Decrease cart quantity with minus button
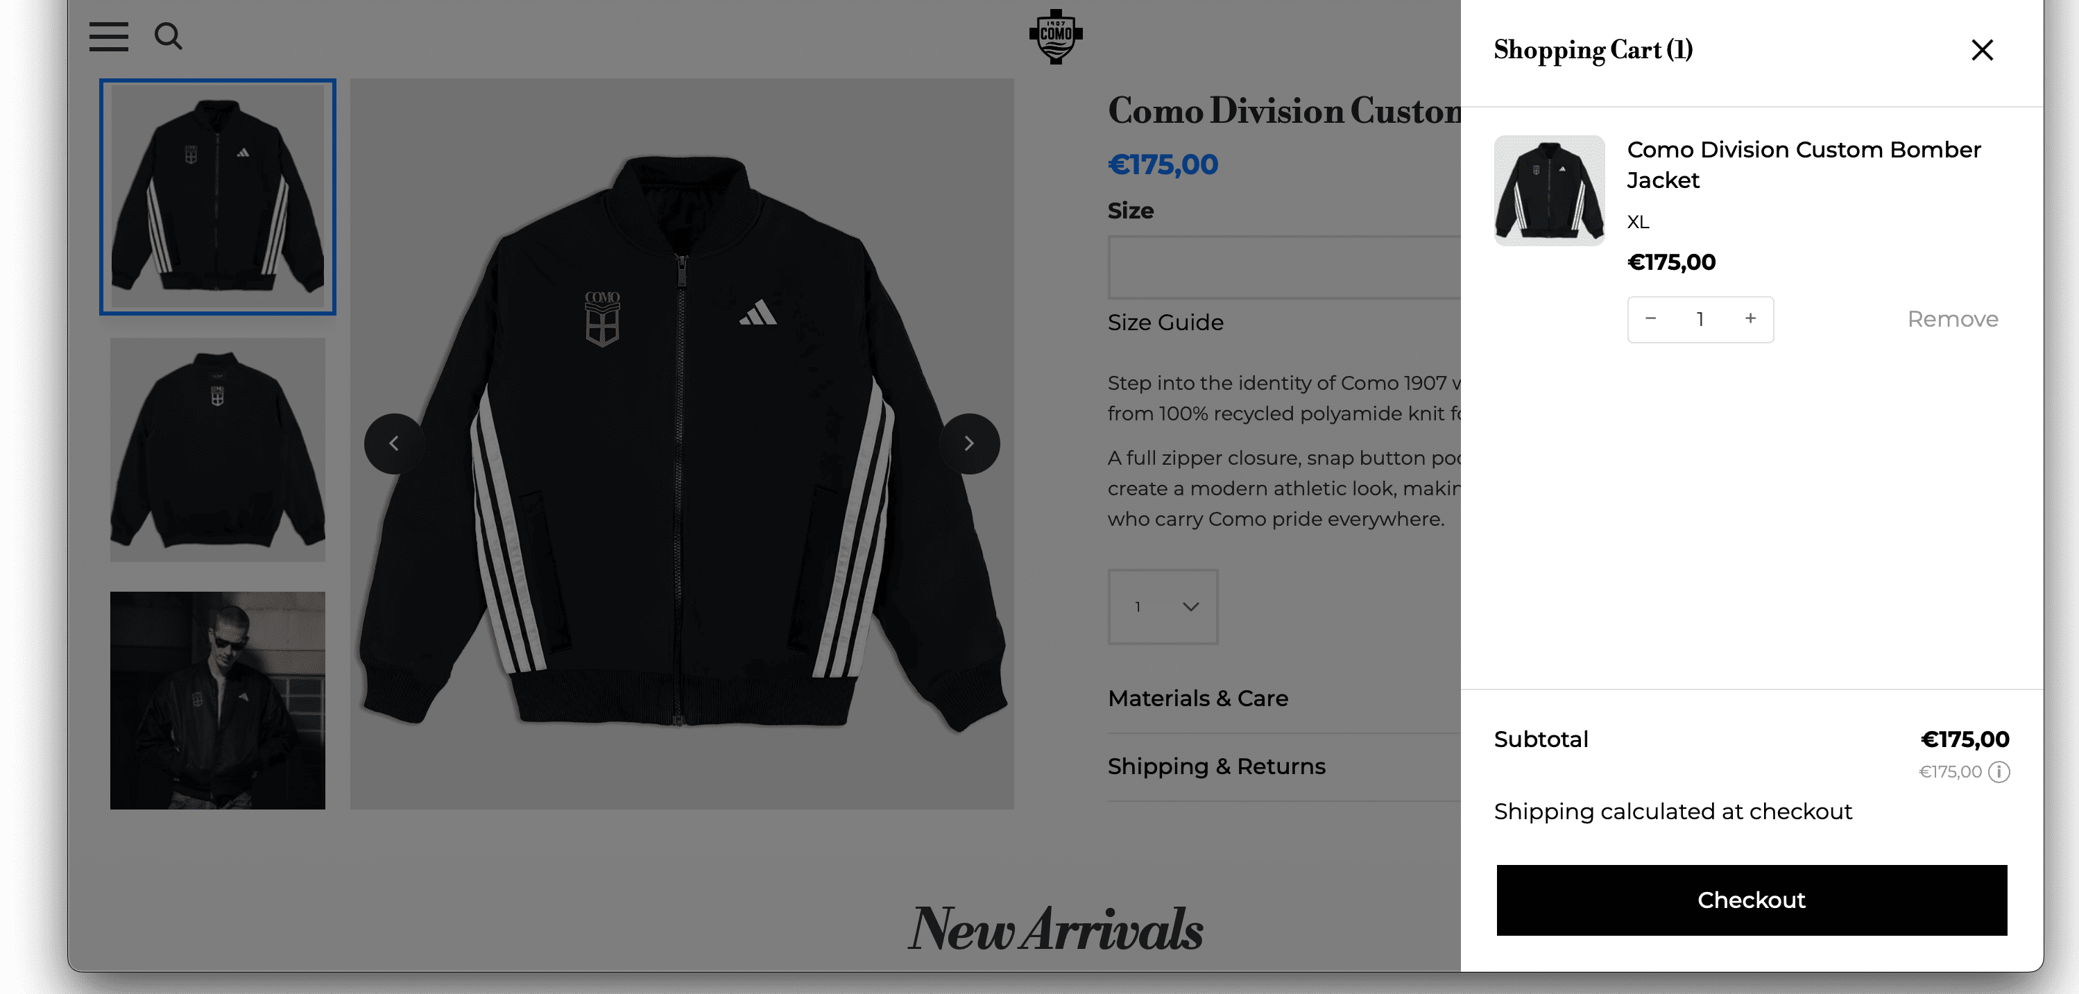Image resolution: width=2079 pixels, height=994 pixels. [x=1650, y=320]
